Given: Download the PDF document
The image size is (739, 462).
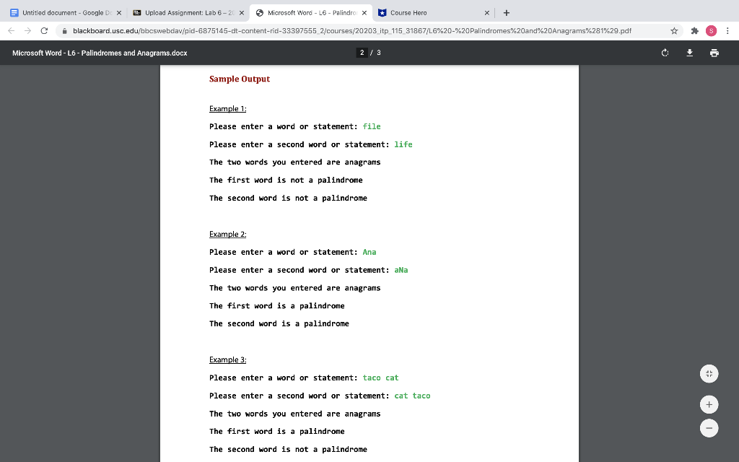Looking at the screenshot, I should (x=689, y=53).
